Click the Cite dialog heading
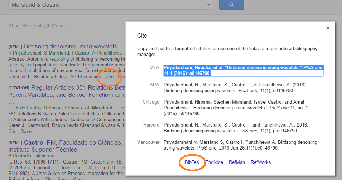This screenshot has height=180, width=342. click(x=142, y=35)
